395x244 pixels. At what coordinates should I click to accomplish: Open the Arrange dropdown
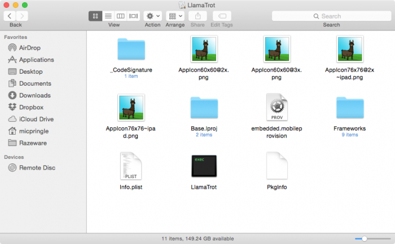pos(175,16)
